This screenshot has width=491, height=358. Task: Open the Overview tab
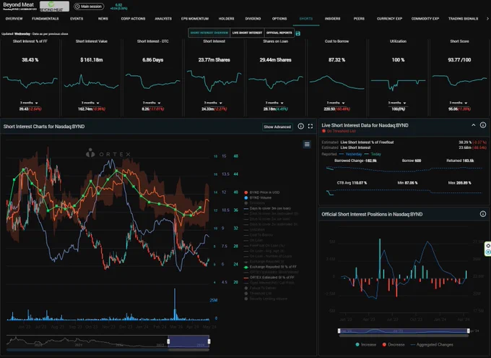coord(14,19)
